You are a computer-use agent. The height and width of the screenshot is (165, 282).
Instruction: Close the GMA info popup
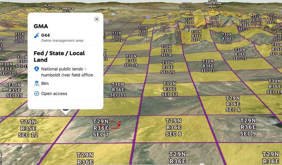(x=97, y=19)
